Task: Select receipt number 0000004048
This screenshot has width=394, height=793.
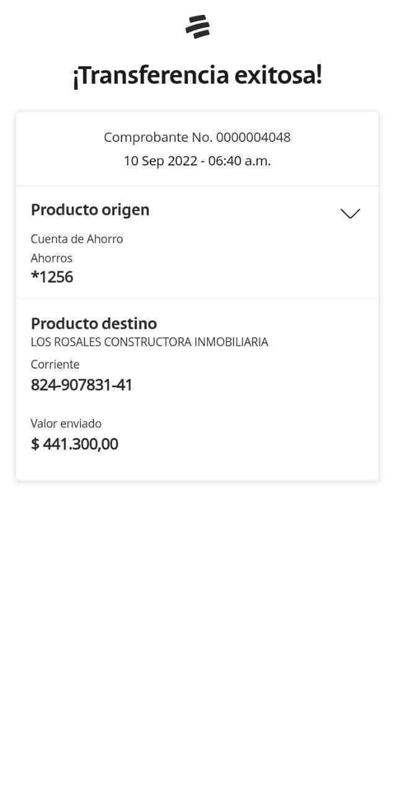Action: tap(253, 138)
